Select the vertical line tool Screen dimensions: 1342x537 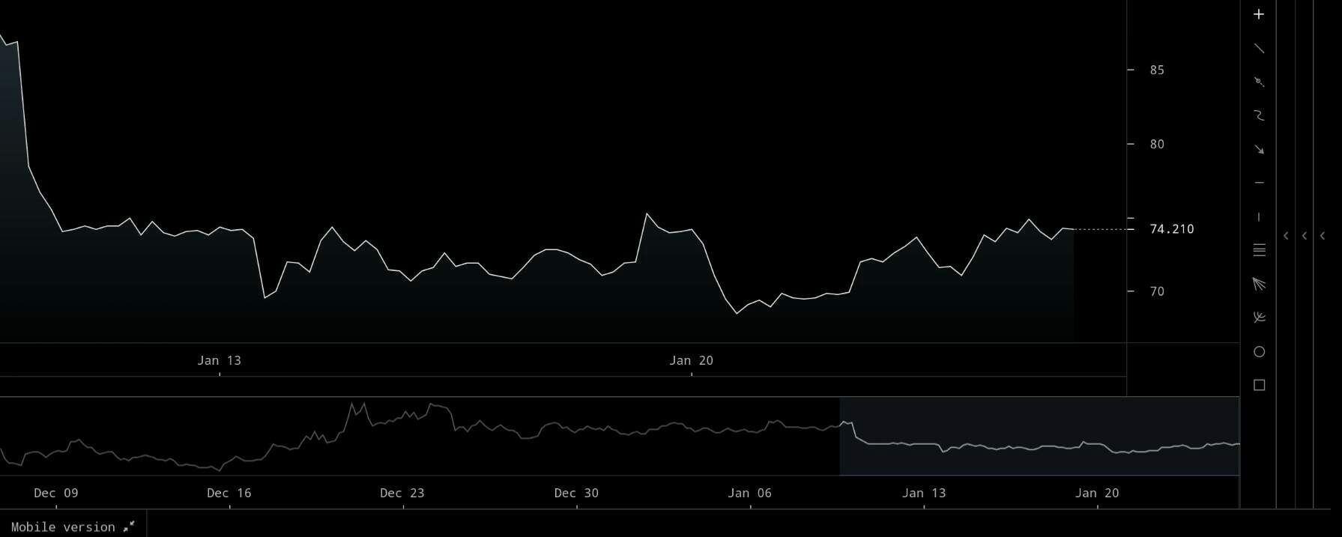tap(1259, 216)
